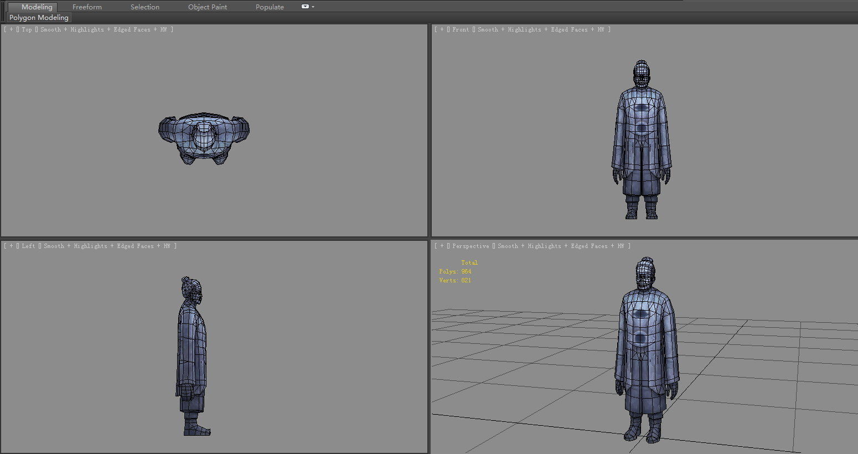The width and height of the screenshot is (858, 454).
Task: Select the character model in Top viewport
Action: tap(204, 138)
